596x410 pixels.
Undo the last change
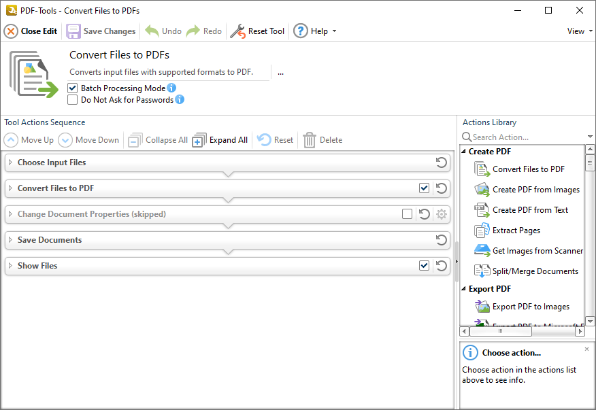(x=163, y=31)
